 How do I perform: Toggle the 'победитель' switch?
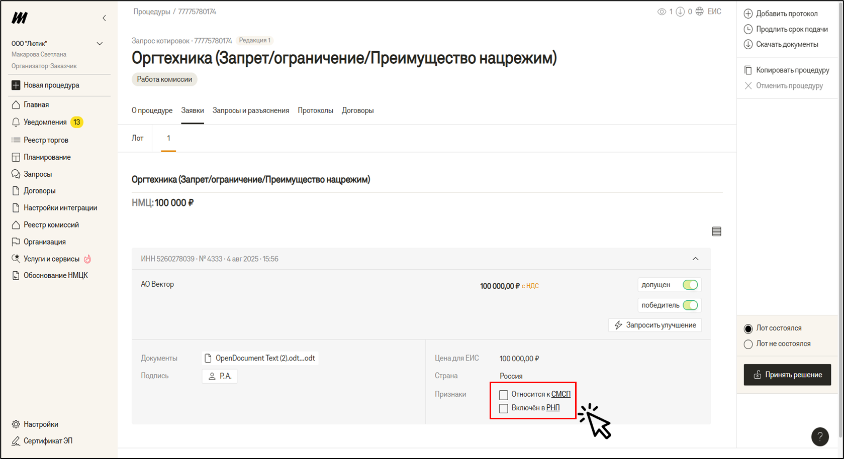click(690, 305)
